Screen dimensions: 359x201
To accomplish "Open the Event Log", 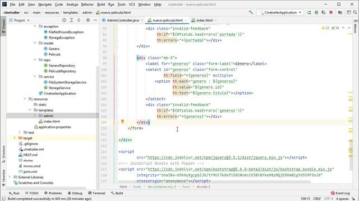I will point(340,193).
